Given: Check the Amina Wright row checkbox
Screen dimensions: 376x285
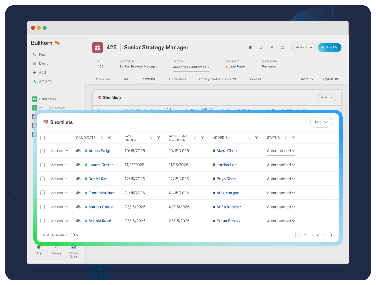Looking at the screenshot, I should [43, 151].
